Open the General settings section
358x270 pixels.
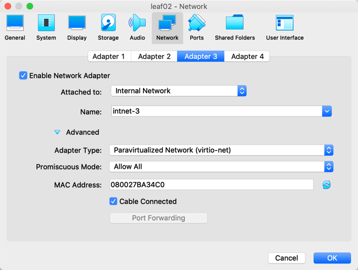(15, 27)
